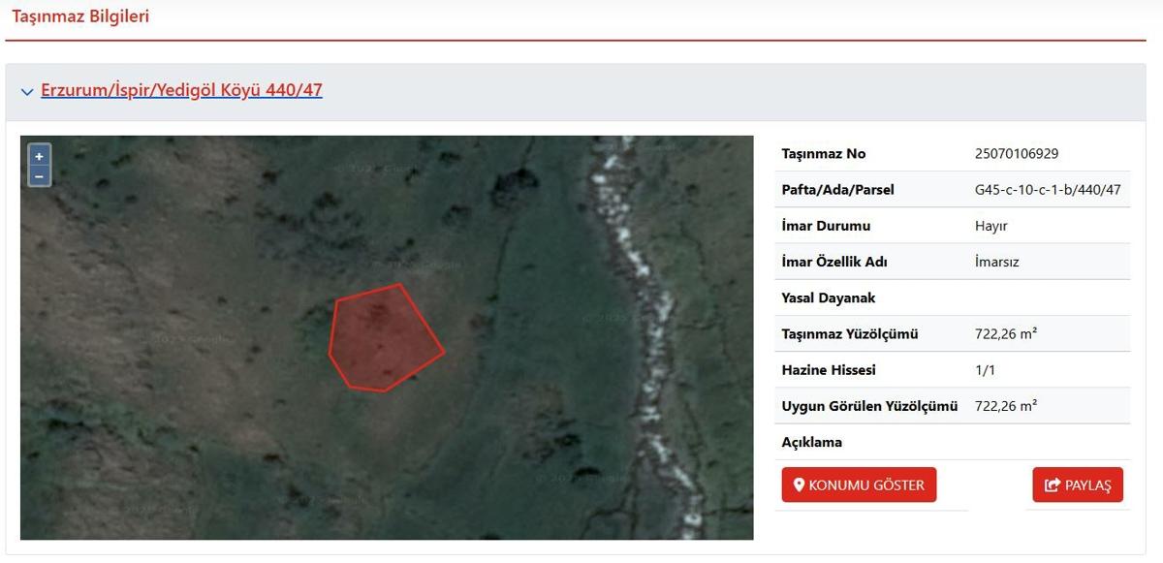Screen dimensions: 1163x563
Task: Zoom in on the satellite map
Action: click(39, 156)
